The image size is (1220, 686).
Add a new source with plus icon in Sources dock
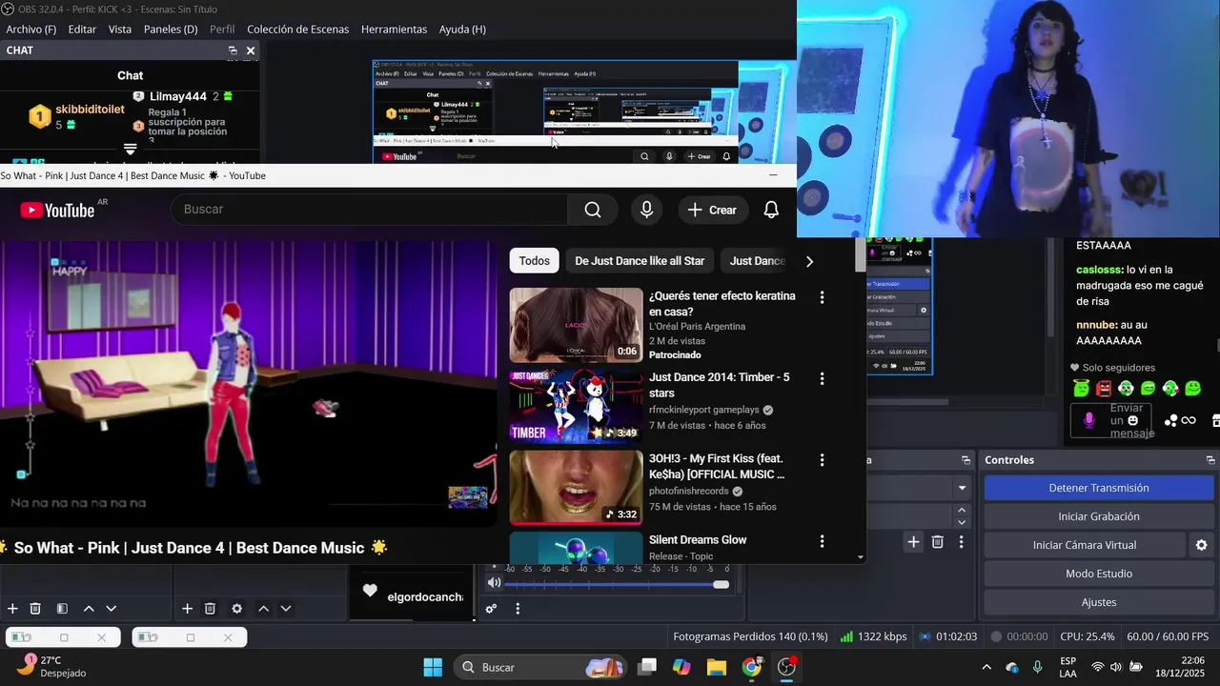(x=187, y=609)
